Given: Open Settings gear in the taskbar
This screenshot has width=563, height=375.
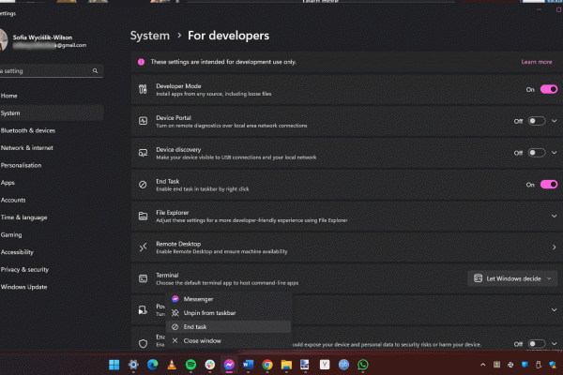Looking at the screenshot, I should click(x=133, y=365).
